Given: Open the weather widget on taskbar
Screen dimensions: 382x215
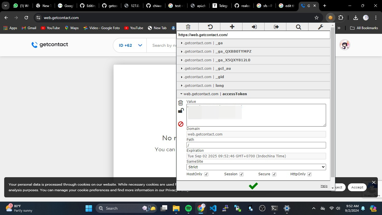Looking at the screenshot, I should point(19,208).
